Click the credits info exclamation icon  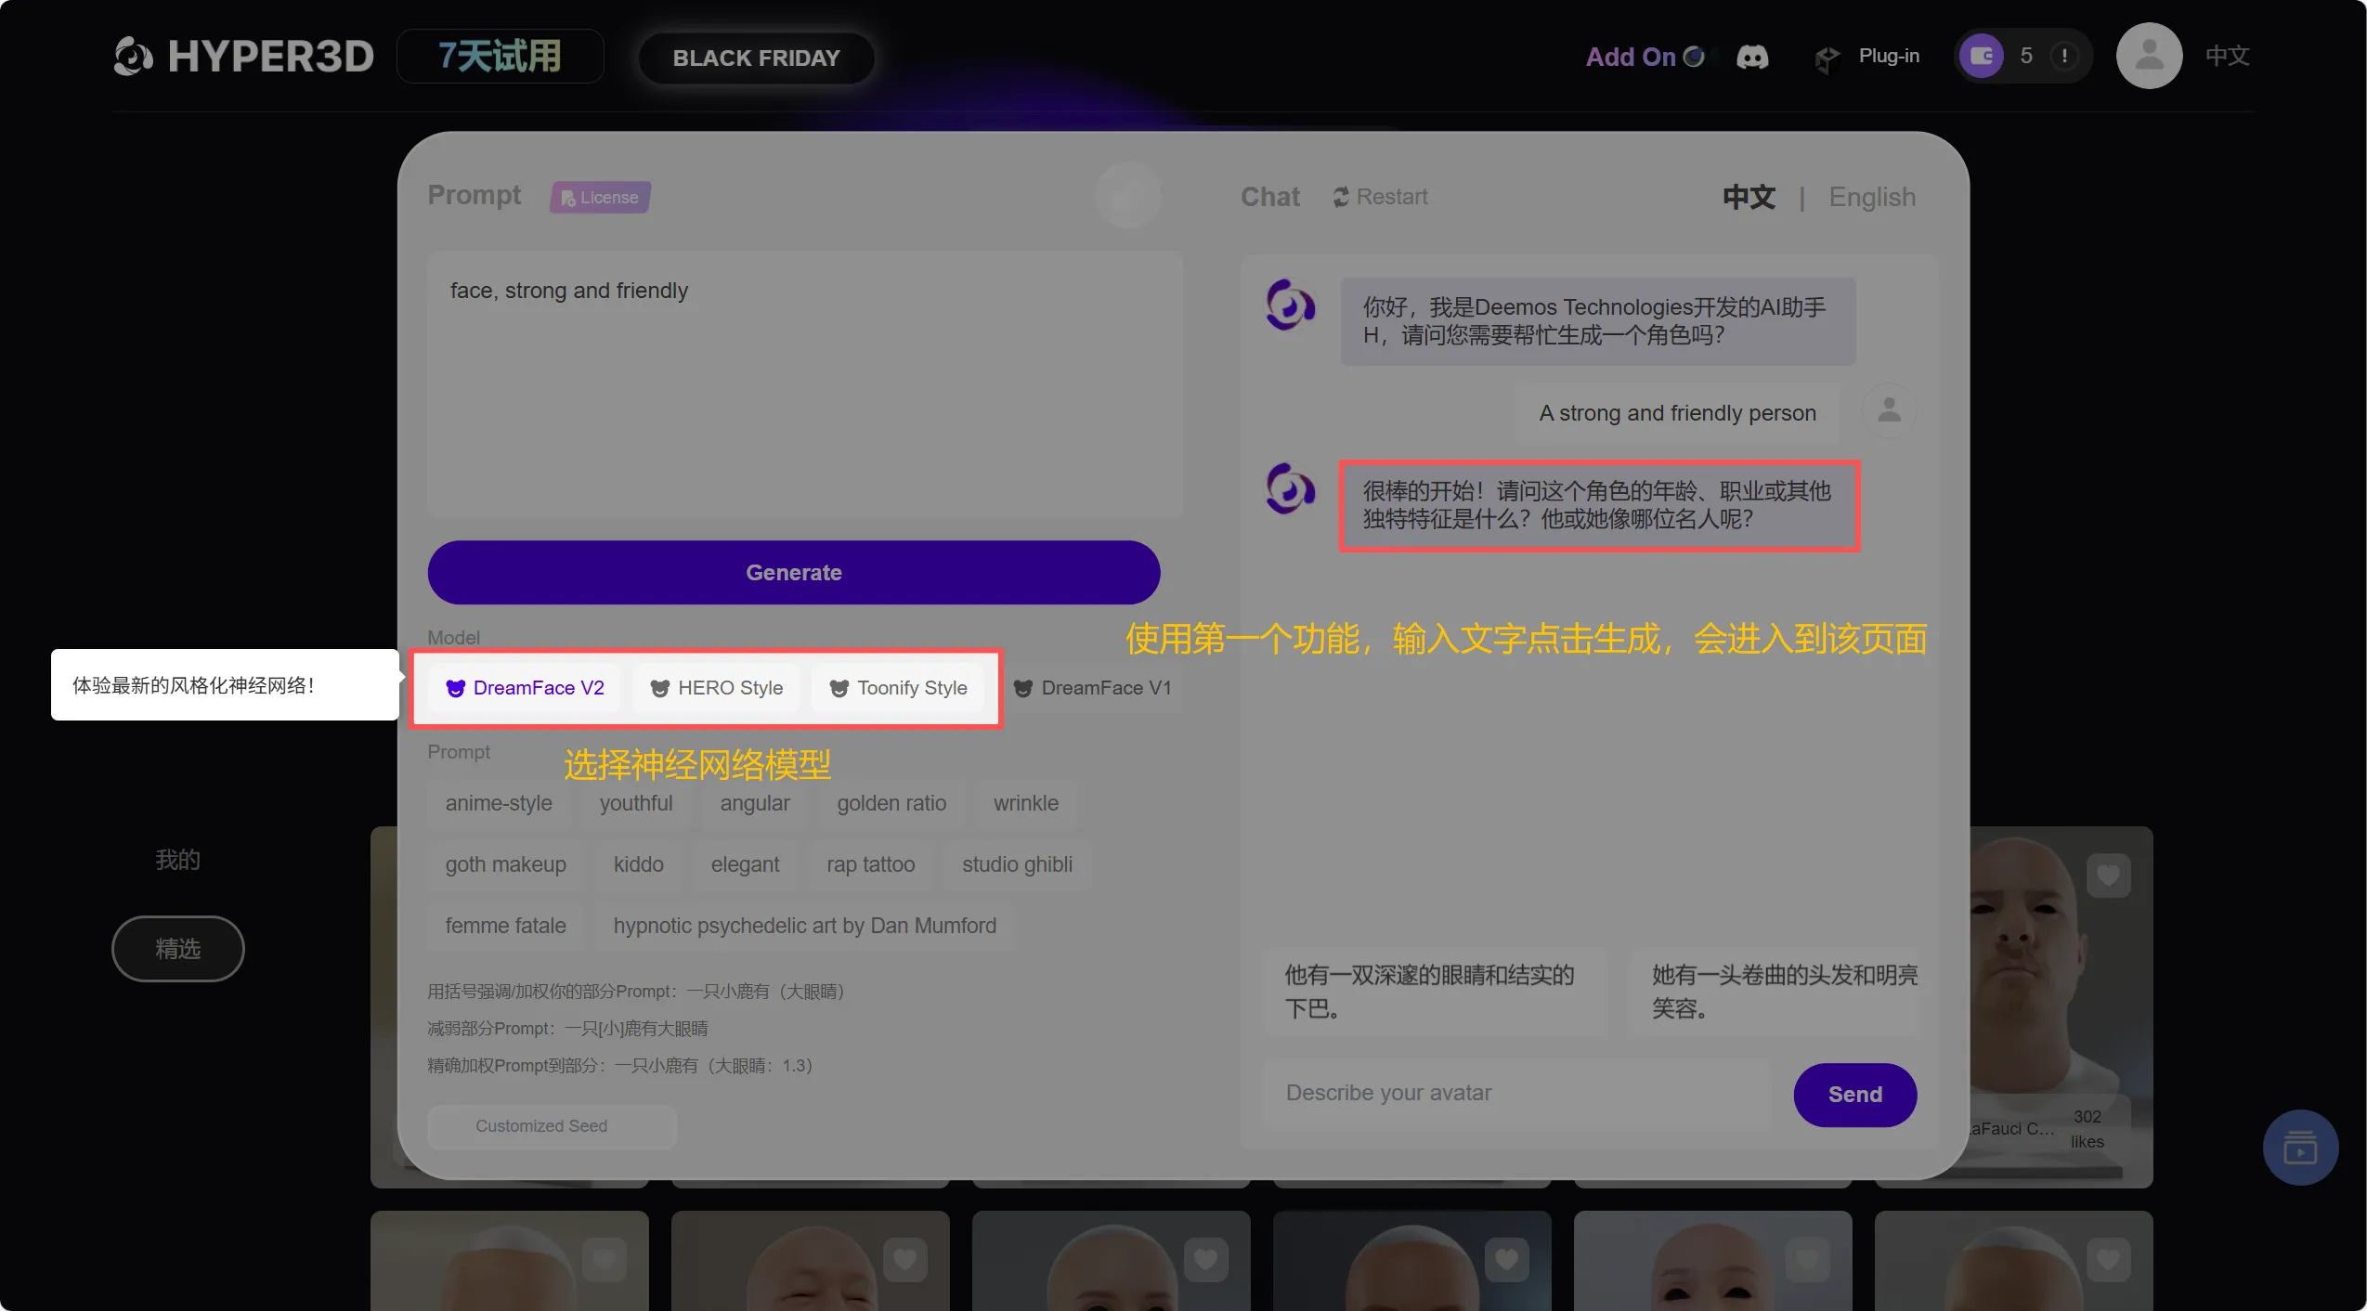2064,57
